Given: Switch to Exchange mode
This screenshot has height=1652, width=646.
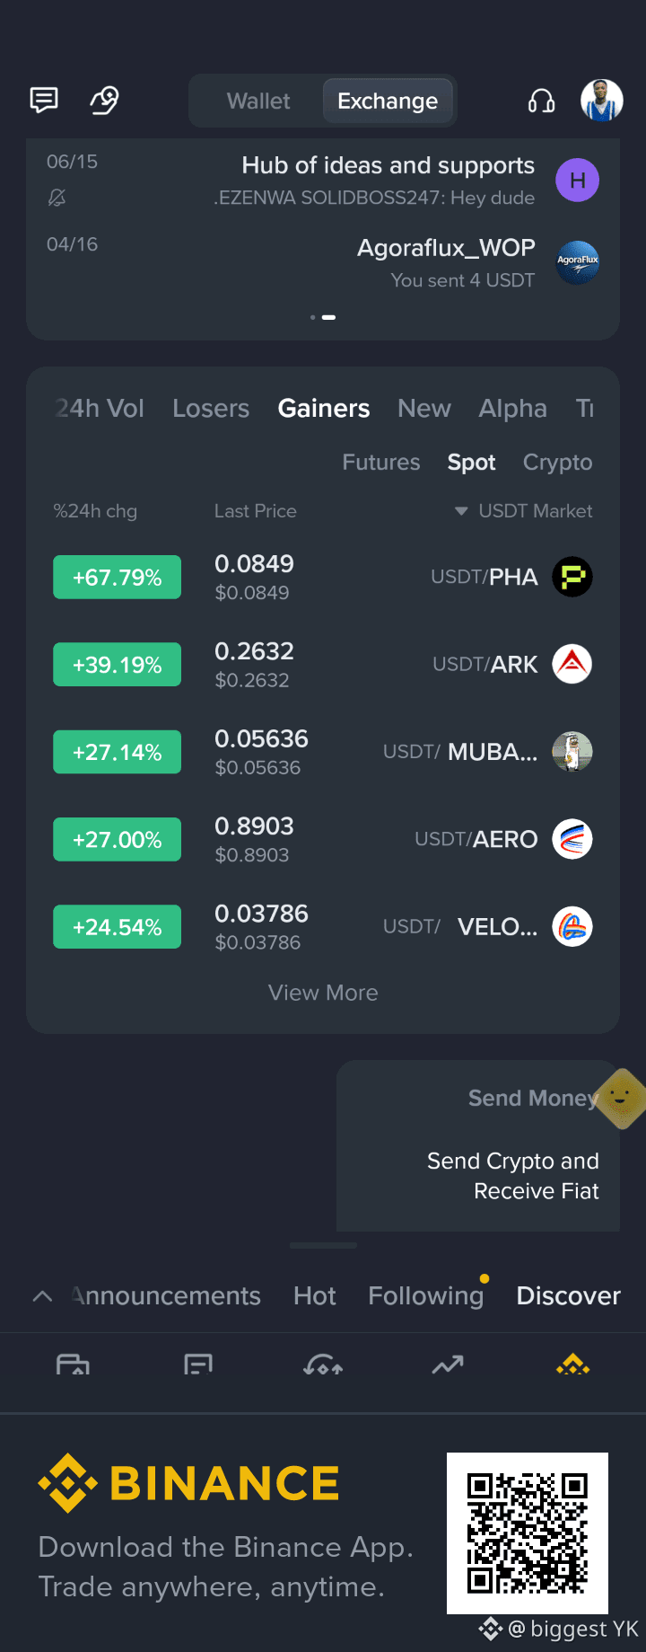Looking at the screenshot, I should click(x=388, y=101).
